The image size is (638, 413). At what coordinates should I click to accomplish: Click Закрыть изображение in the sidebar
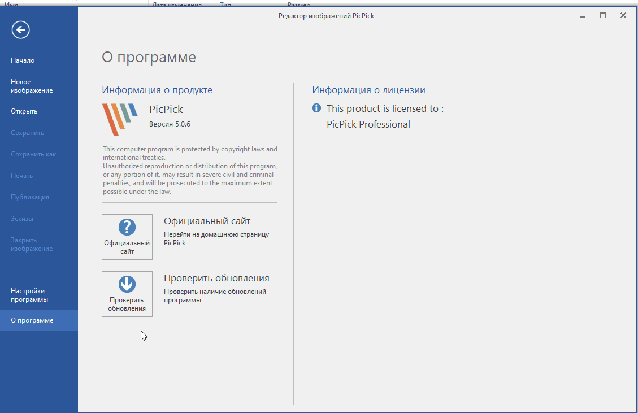32,244
